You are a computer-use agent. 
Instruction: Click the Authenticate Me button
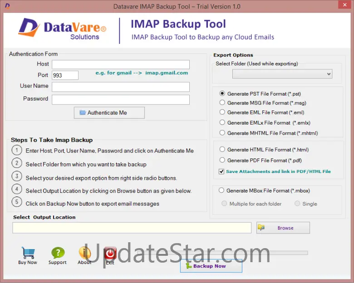pos(109,113)
